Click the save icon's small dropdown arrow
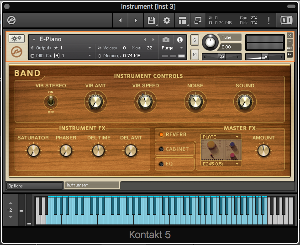300x245 pixels. 157,25
